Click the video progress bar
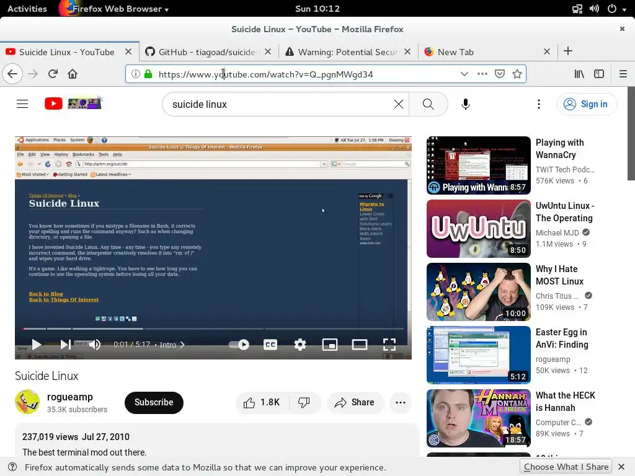This screenshot has height=476, width=635. point(213,328)
